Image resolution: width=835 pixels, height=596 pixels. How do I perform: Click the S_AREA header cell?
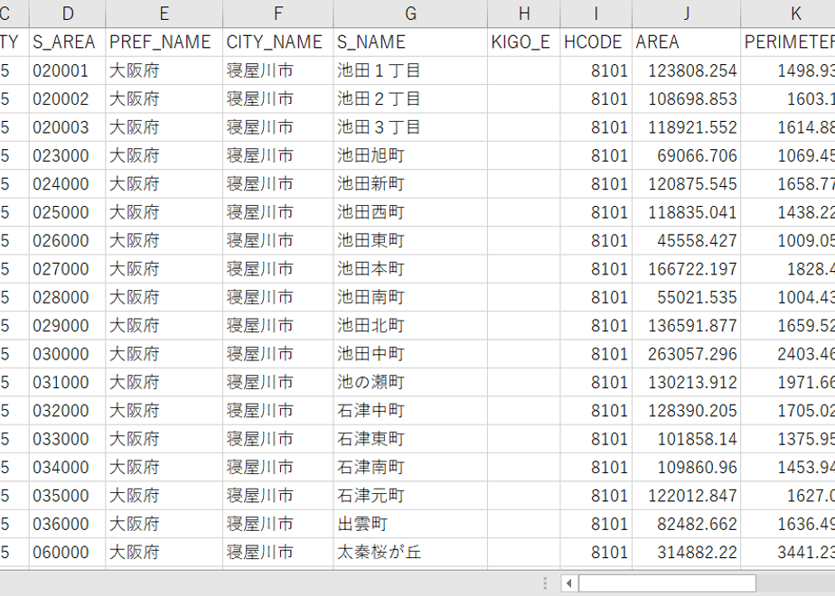(68, 42)
